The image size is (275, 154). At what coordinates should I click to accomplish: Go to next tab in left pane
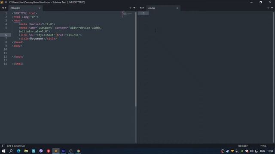pos(6,8)
